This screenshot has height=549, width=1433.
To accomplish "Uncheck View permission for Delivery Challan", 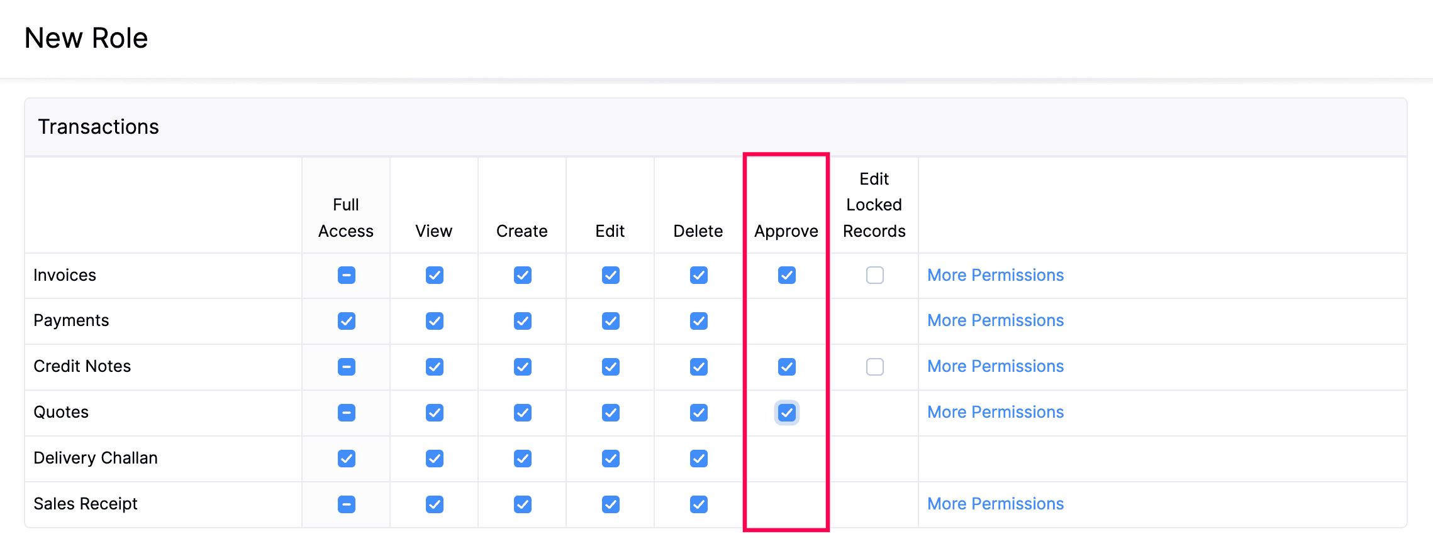I will [435, 459].
